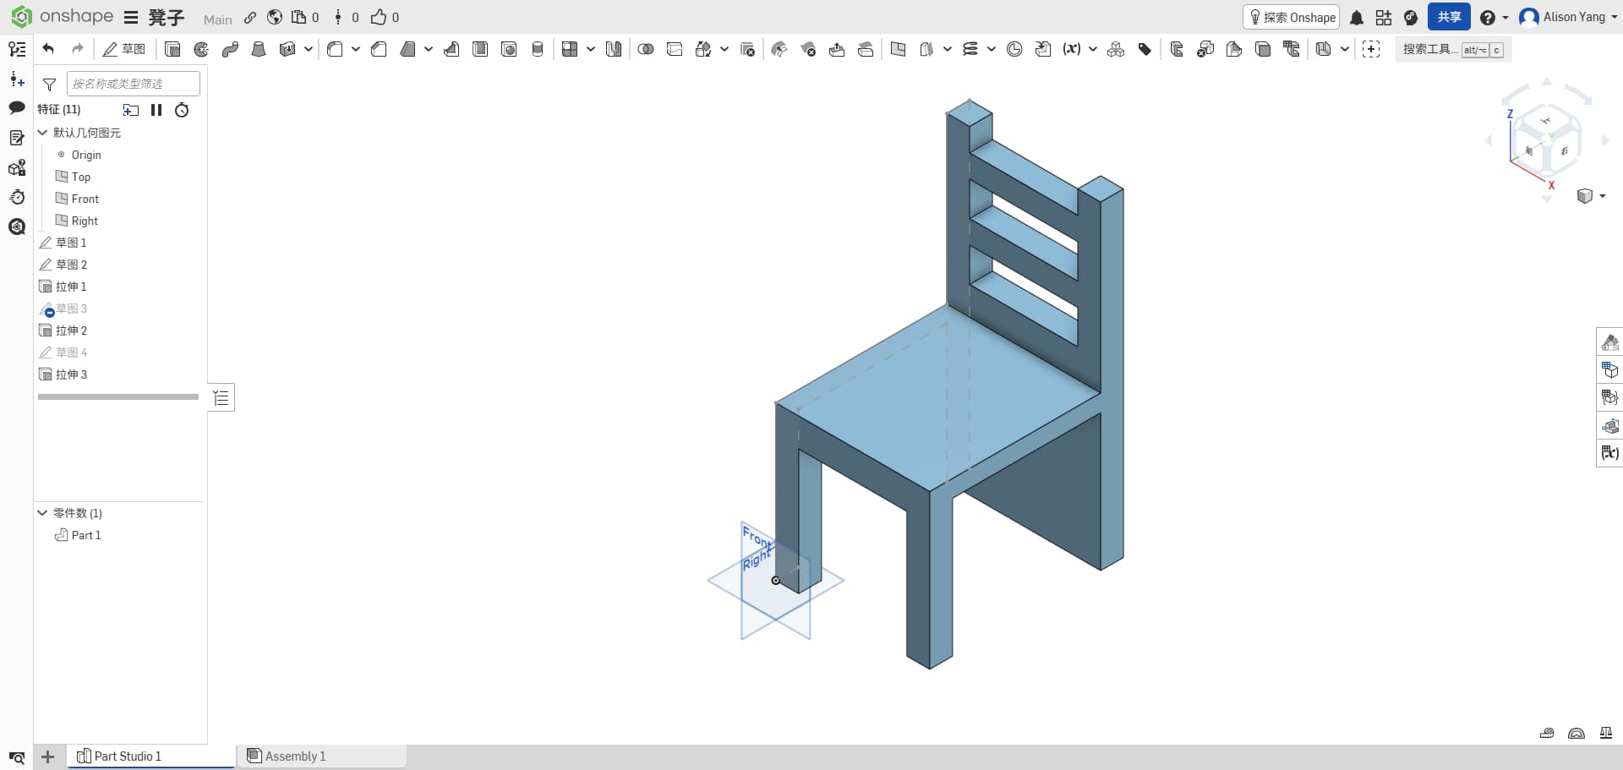Select the Mirror tool
Viewport: 1623px width, 770px height.
614,49
